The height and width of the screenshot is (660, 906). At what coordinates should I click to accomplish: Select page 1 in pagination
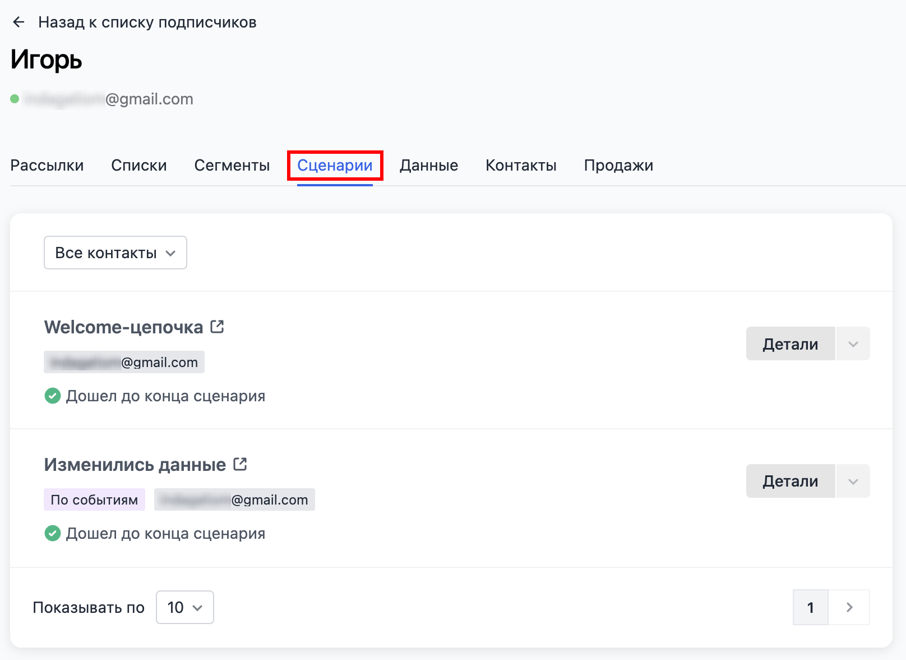[811, 607]
